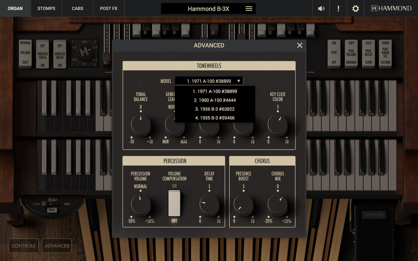The width and height of the screenshot is (418, 261).
Task: Click the PERCUSSION section header
Action: click(x=174, y=161)
